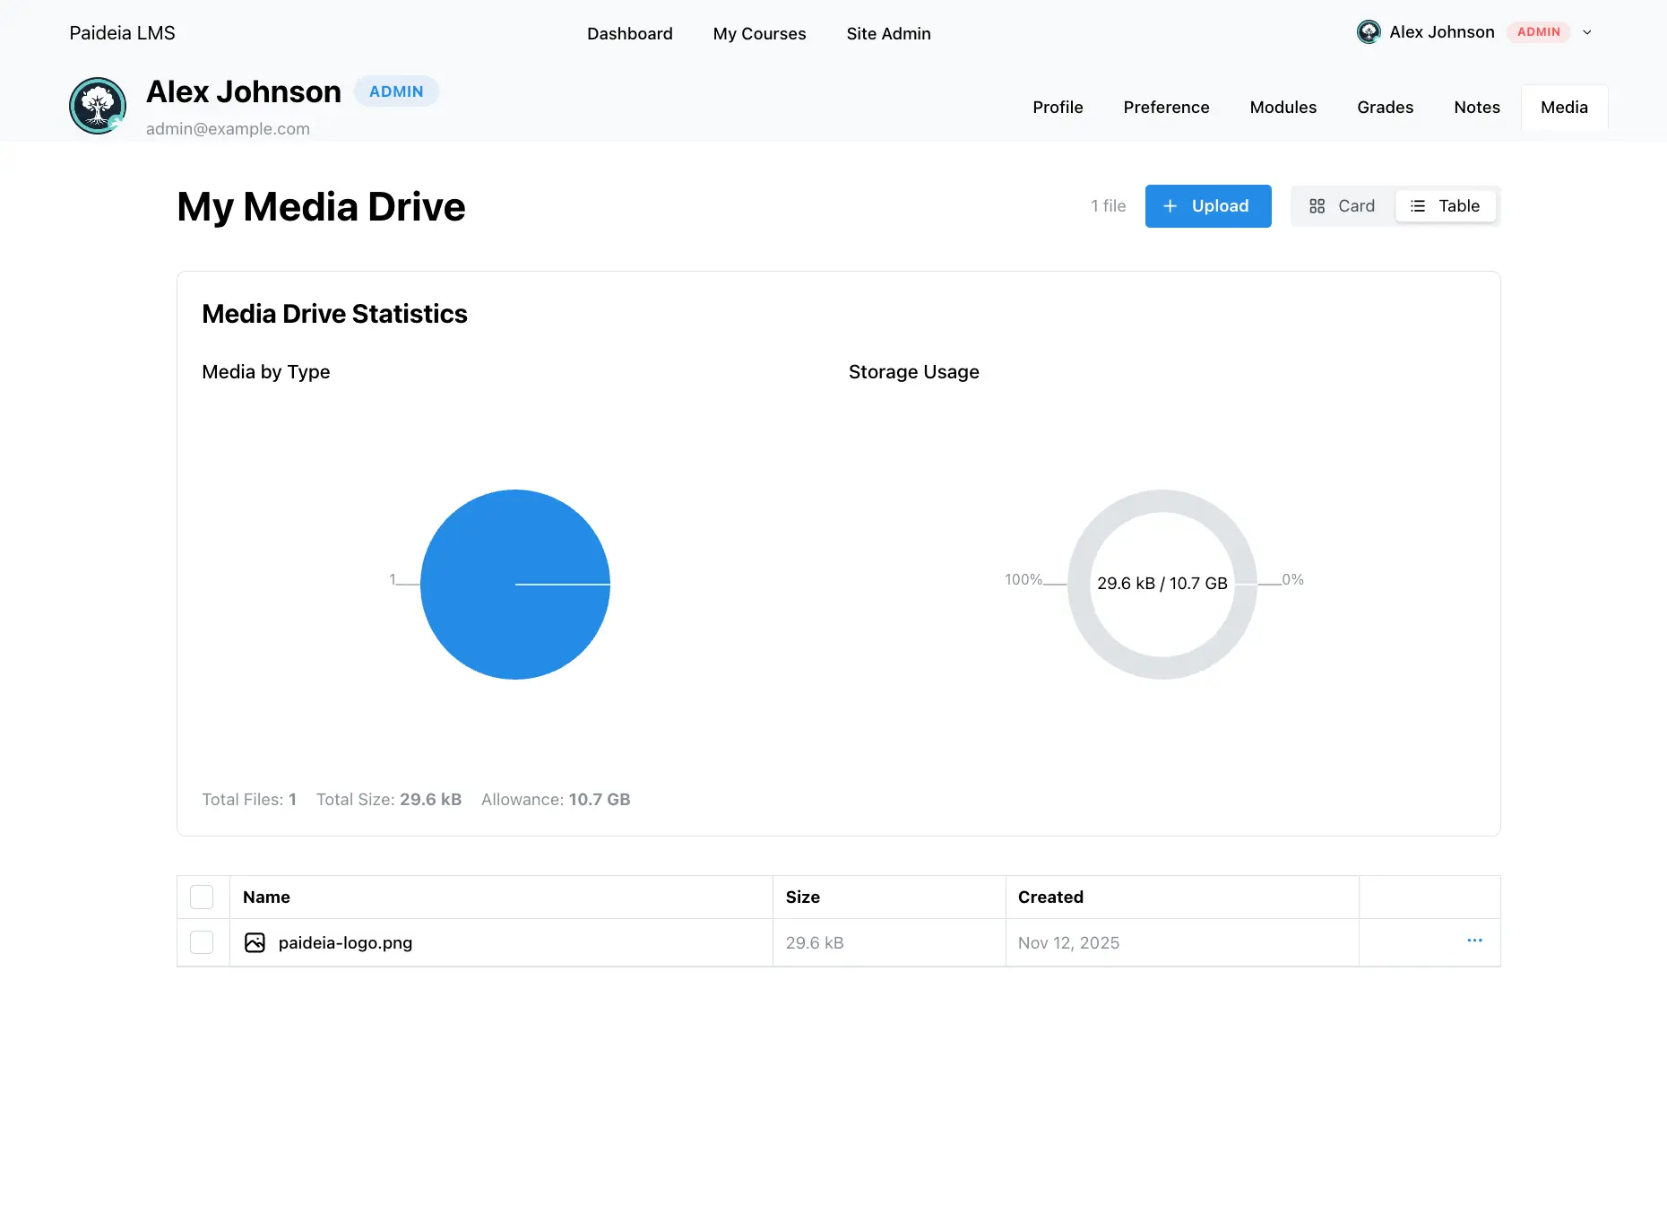
Task: Click the plus icon on the Upload button
Action: point(1170,206)
